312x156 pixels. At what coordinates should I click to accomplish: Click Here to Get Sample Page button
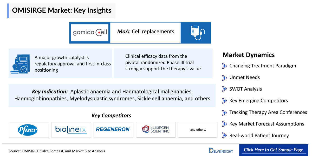pos(273,150)
